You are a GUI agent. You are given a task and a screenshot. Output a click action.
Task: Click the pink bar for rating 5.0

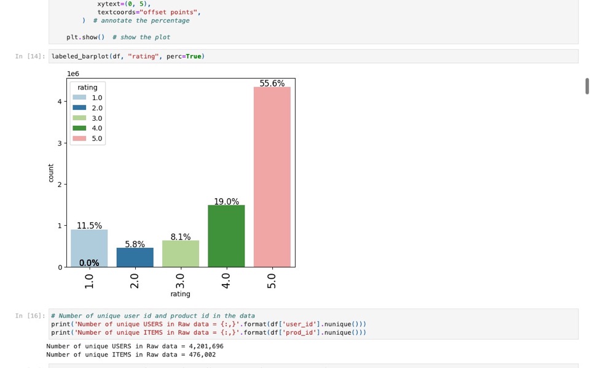[272, 177]
